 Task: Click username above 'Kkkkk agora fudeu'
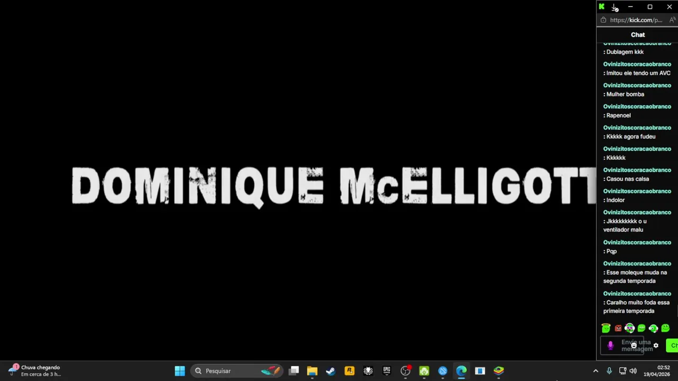(637, 128)
